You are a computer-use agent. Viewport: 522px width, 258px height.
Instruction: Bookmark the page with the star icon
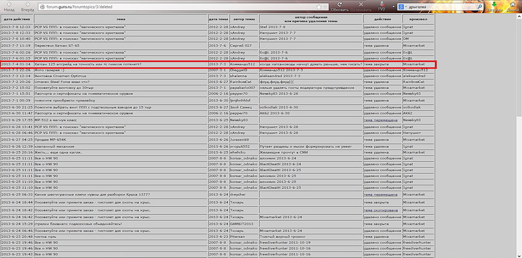pos(319,7)
